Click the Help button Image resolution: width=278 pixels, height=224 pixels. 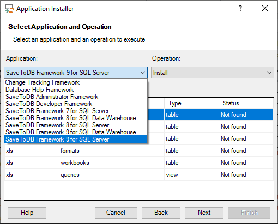(27, 213)
